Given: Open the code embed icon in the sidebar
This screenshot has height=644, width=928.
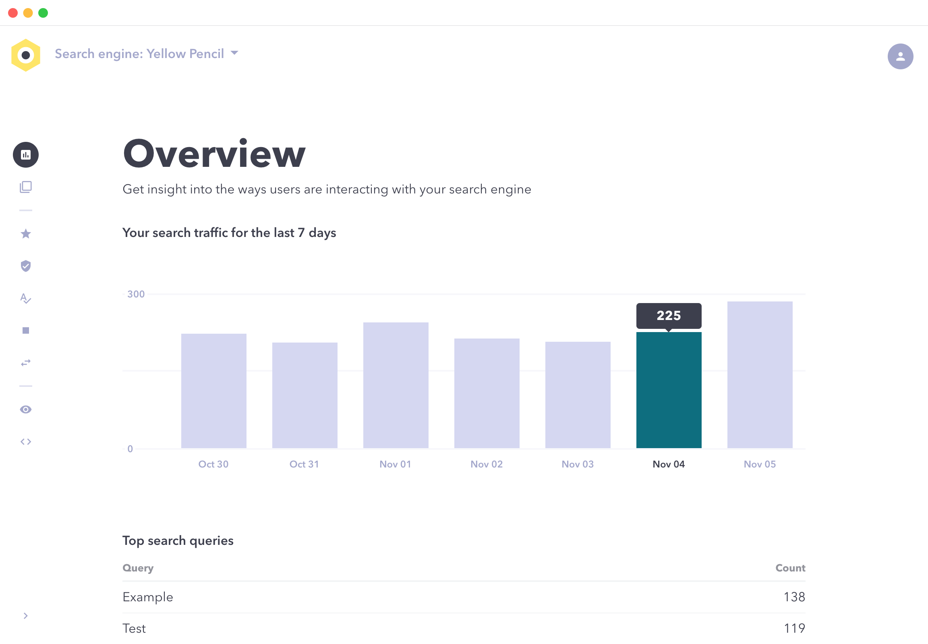Looking at the screenshot, I should tap(25, 441).
